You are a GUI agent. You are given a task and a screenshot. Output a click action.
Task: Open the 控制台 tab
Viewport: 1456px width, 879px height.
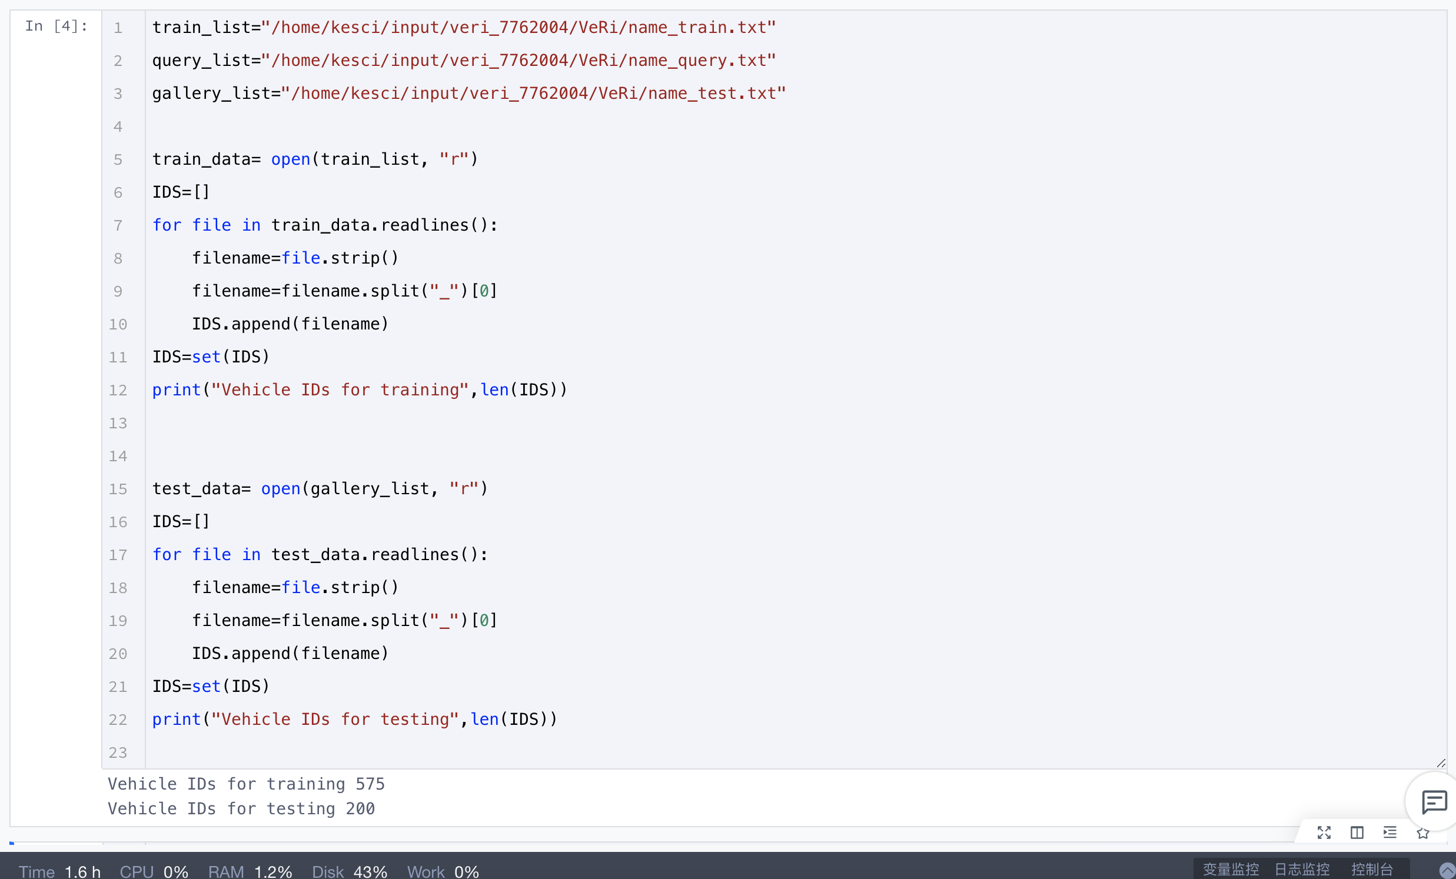[1372, 870]
